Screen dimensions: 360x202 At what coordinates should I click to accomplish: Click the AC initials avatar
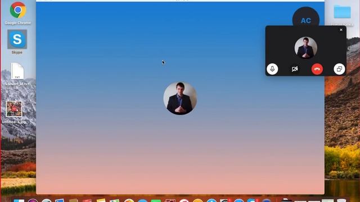coord(306,19)
